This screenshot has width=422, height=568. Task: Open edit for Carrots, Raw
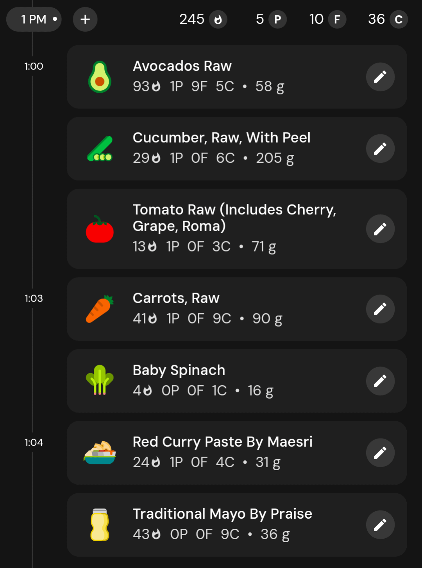tap(380, 309)
